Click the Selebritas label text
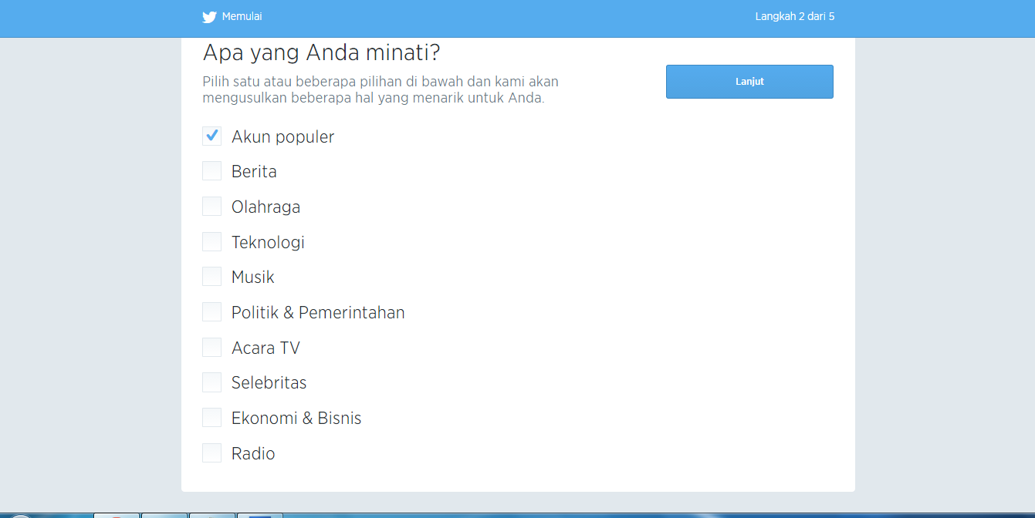Image resolution: width=1035 pixels, height=518 pixels. [x=269, y=383]
